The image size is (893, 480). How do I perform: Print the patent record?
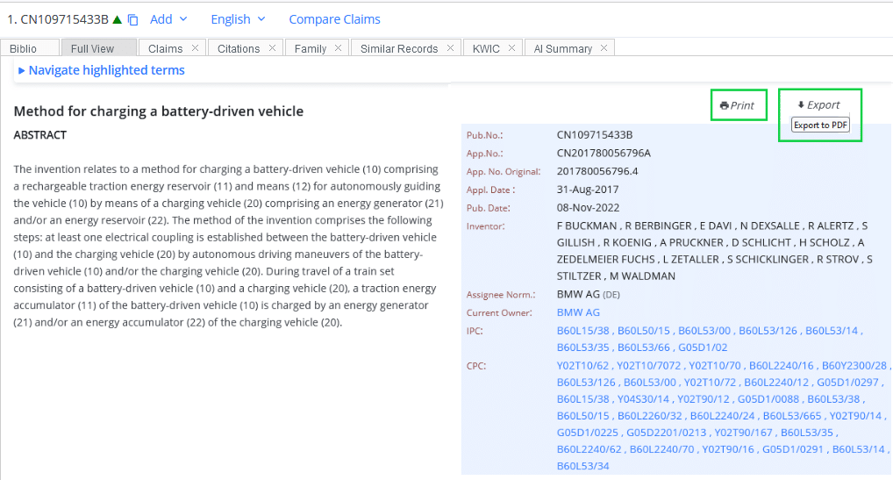[738, 105]
